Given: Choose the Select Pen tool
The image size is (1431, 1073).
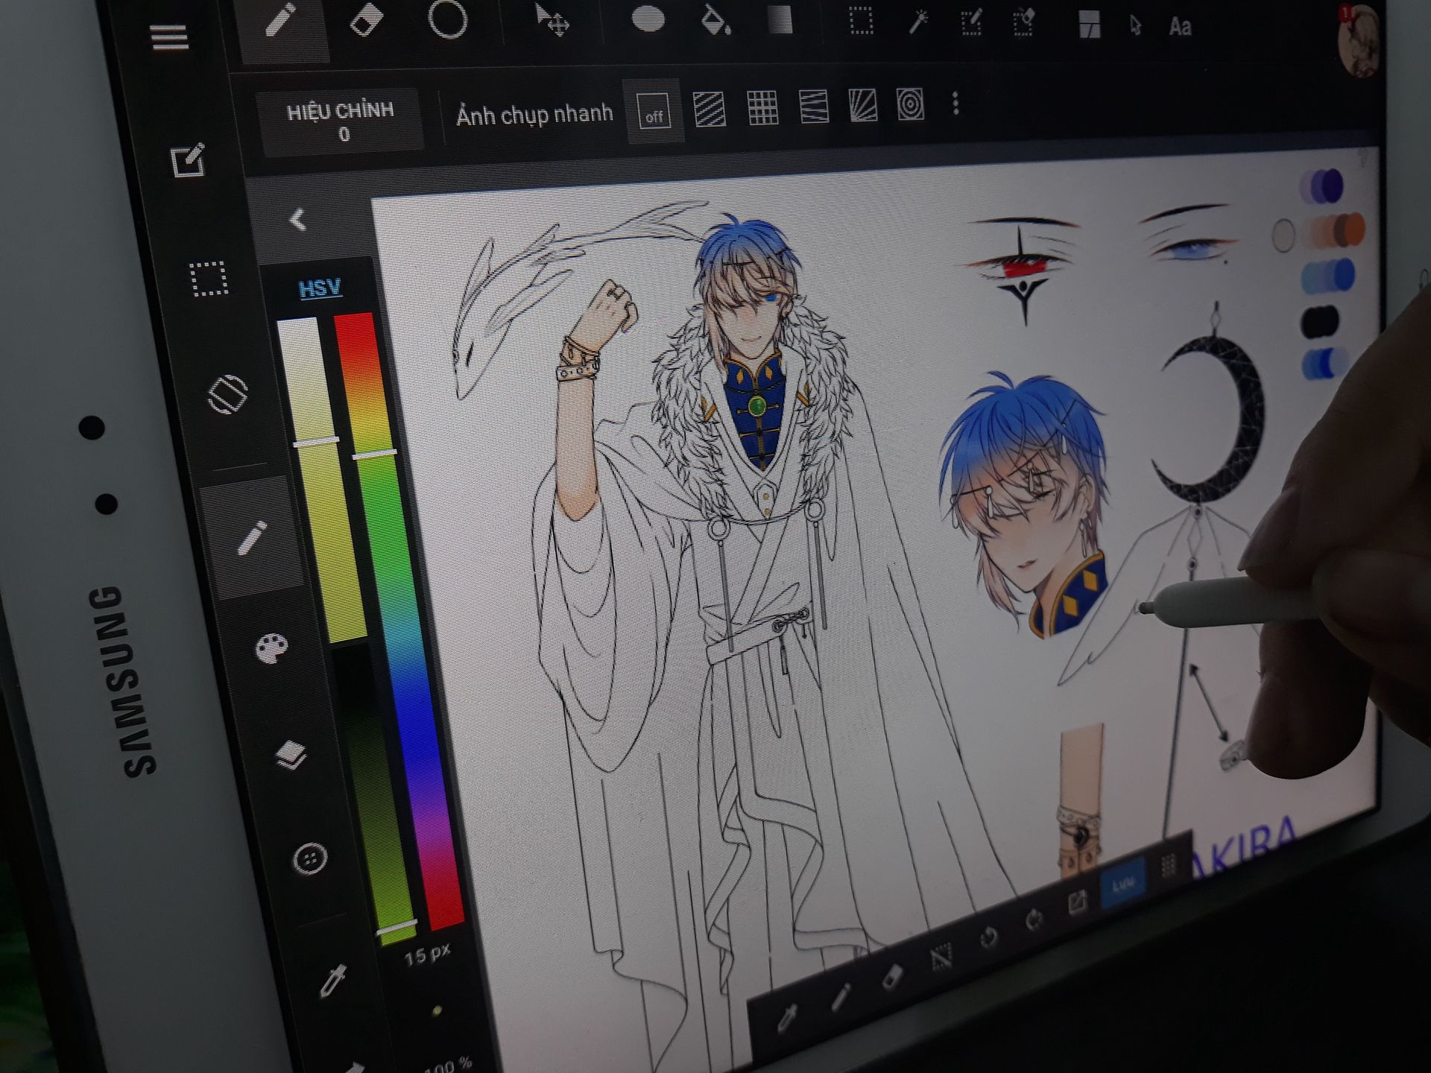Looking at the screenshot, I should coord(971,22).
